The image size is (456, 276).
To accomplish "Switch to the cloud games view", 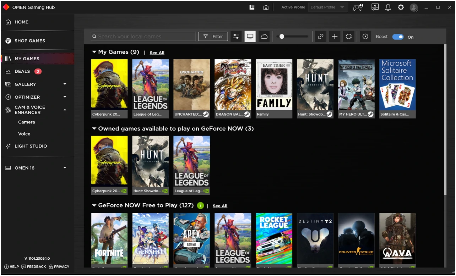I will coord(264,37).
